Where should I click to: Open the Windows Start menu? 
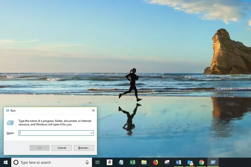(x=6, y=162)
